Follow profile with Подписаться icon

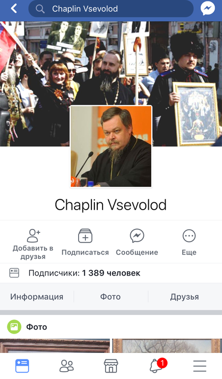(x=85, y=236)
